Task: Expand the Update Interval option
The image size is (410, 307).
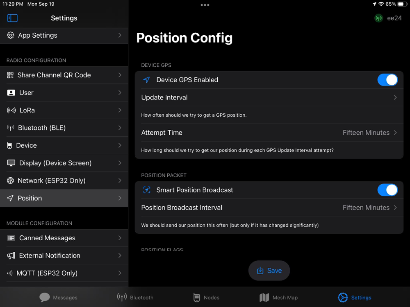Action: pos(269,97)
